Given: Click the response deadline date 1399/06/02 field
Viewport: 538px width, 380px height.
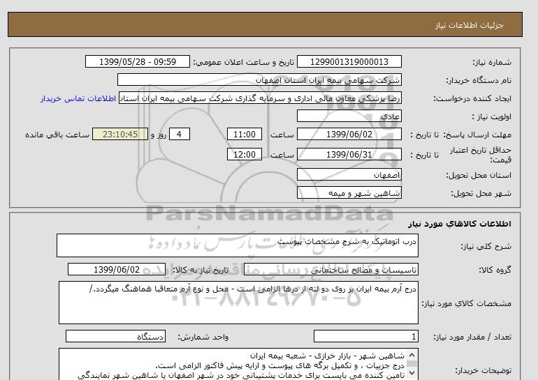Looking at the screenshot, I should 349,135.
